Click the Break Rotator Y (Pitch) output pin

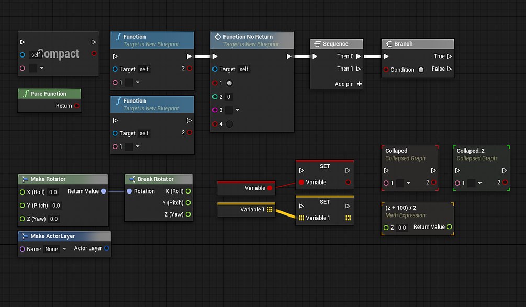(x=188, y=203)
